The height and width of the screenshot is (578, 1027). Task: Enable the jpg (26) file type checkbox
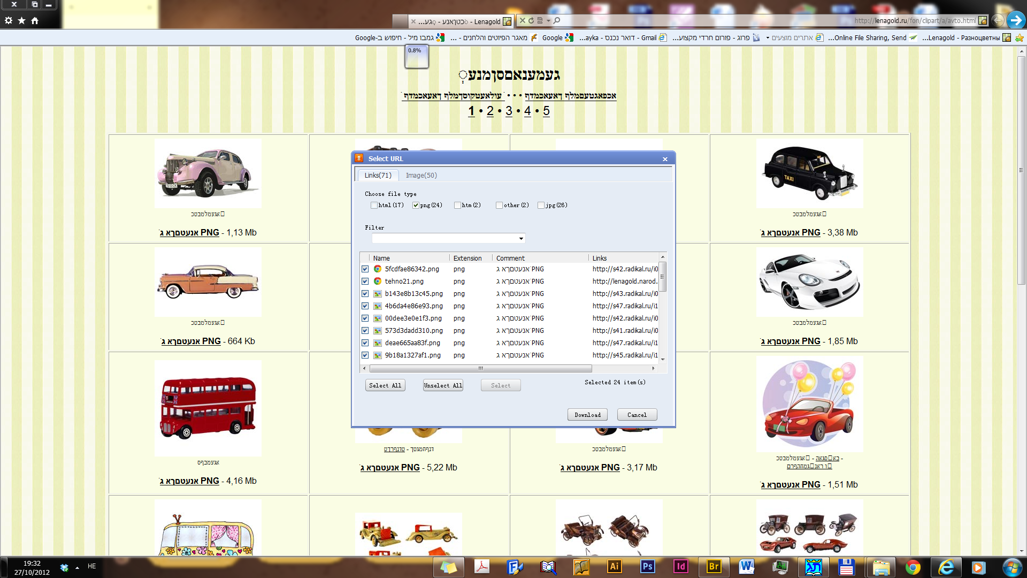click(x=541, y=206)
